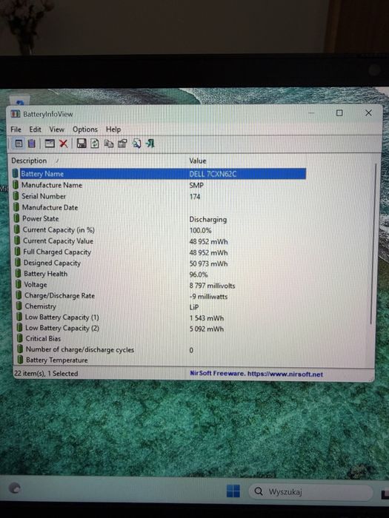Click the 96.0% battery health value
The width and height of the screenshot is (389, 518).
pos(199,275)
